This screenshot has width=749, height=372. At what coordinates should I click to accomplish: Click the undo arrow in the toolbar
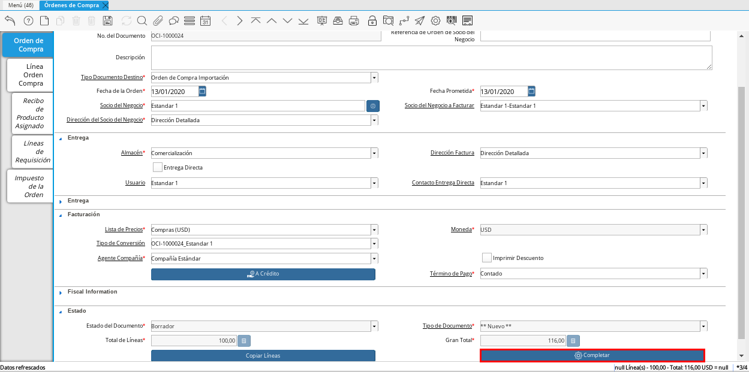click(x=10, y=21)
